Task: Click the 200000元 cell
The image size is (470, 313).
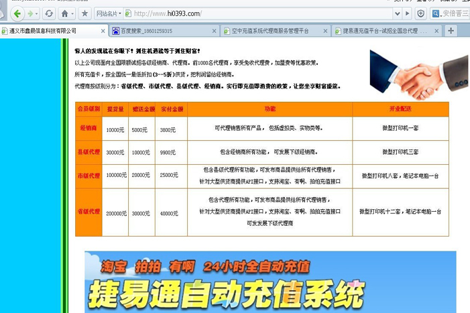Action: pos(116,214)
